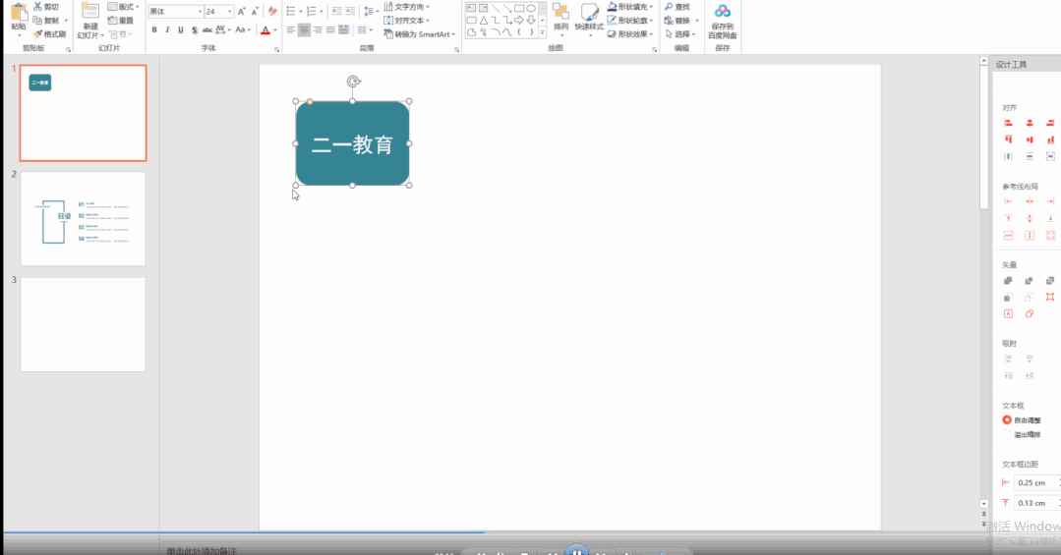The image size is (1061, 555).
Task: Toggle Underline formatting
Action: click(181, 29)
